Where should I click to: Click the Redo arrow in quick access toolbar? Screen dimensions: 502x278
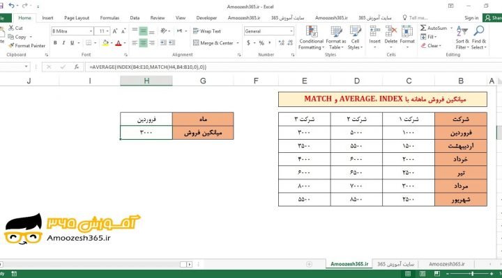(24, 6)
